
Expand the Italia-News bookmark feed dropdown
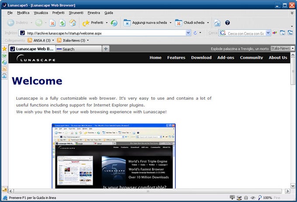tap(88, 40)
